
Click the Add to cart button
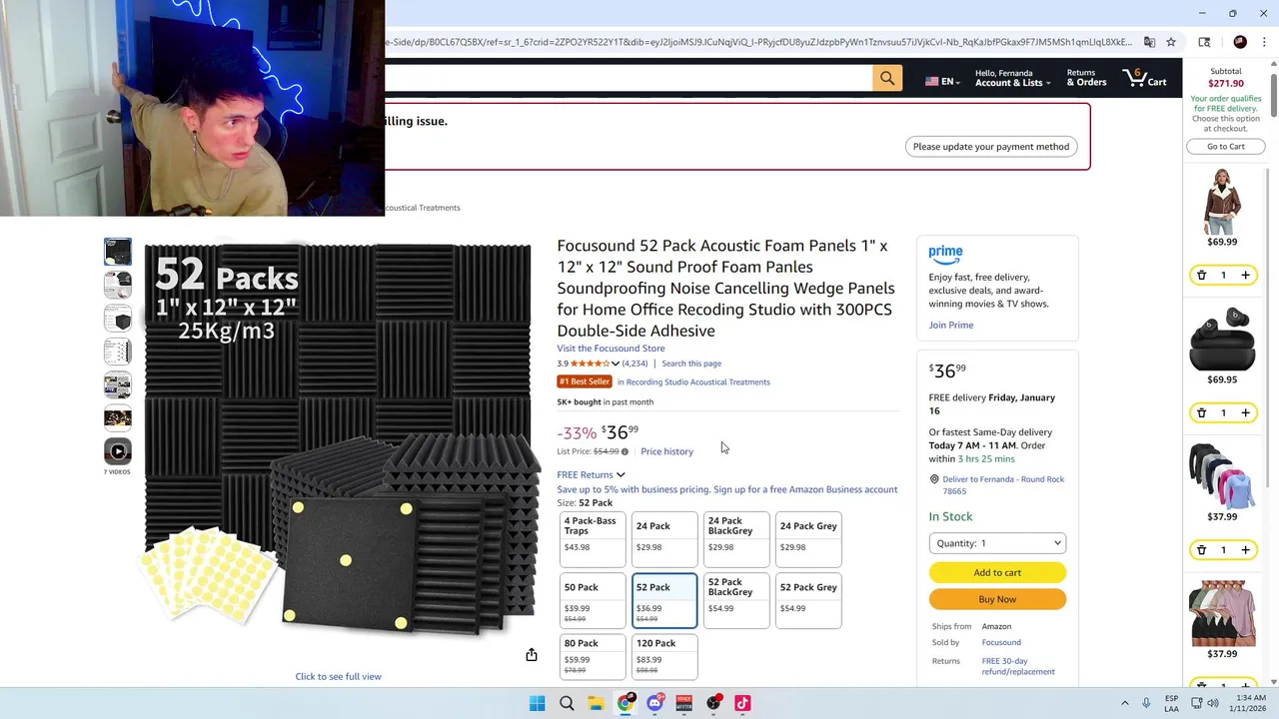997,572
